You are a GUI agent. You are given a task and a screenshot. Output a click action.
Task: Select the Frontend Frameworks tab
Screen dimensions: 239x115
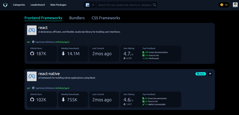pyautogui.click(x=43, y=18)
